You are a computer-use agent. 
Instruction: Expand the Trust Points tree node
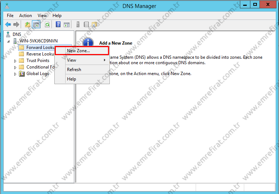click(x=15, y=61)
